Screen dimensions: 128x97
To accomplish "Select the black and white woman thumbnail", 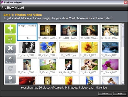I will [27, 48].
